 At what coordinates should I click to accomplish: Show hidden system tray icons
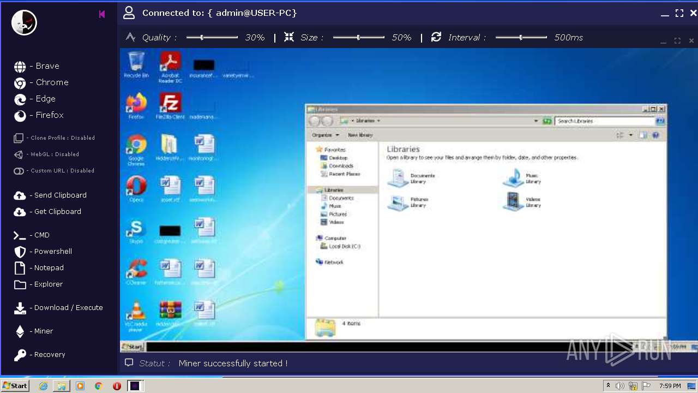[x=608, y=386]
